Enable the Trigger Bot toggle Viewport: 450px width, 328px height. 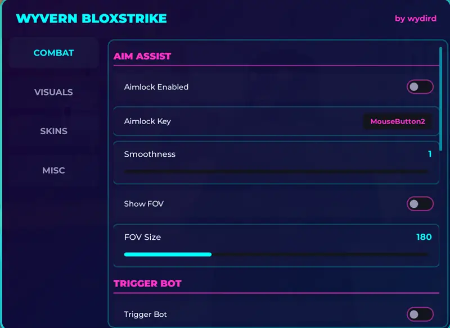[419, 315]
